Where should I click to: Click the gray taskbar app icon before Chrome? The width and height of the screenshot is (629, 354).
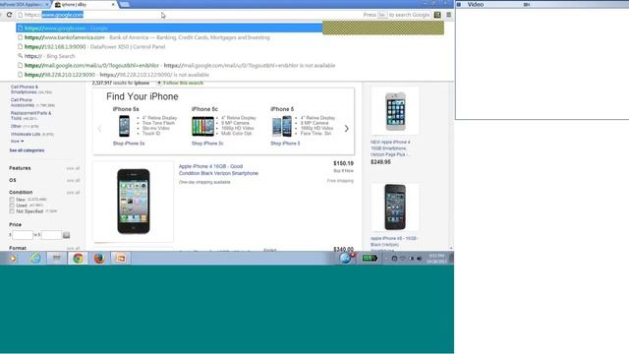click(x=57, y=258)
